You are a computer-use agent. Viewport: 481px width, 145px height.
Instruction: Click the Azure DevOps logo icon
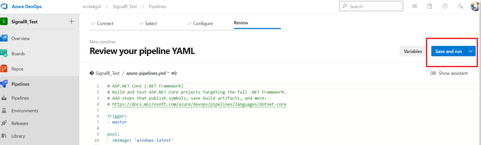coord(4,6)
